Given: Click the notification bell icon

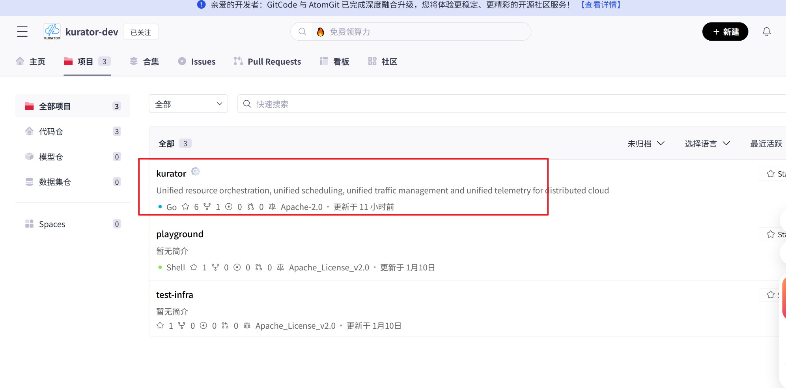Looking at the screenshot, I should click(766, 32).
